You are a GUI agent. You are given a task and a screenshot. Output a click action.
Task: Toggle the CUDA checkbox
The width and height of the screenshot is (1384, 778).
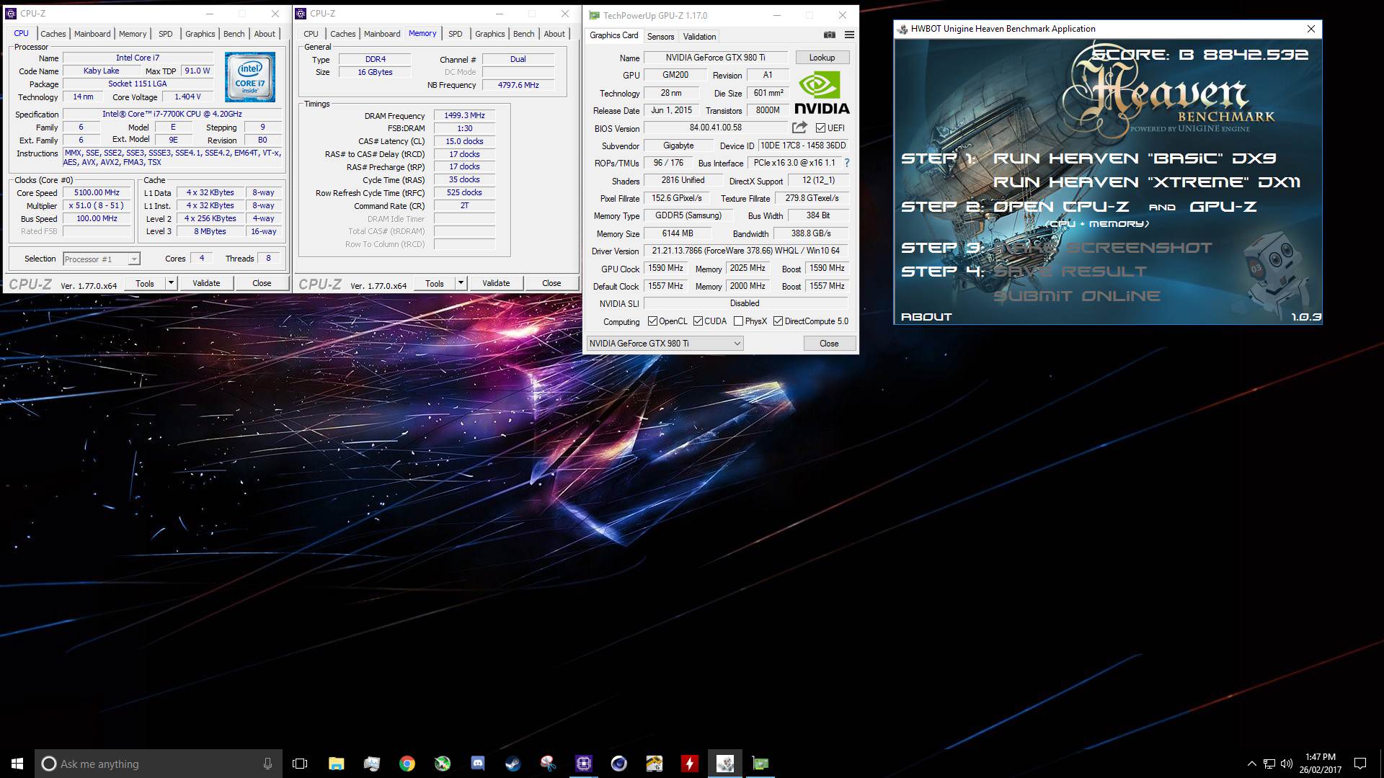coord(698,321)
